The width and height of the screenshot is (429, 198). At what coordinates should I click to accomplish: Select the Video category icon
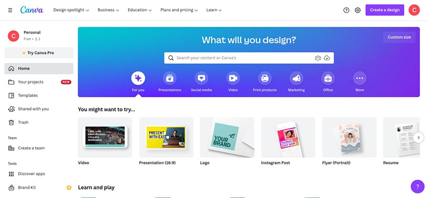point(233,79)
